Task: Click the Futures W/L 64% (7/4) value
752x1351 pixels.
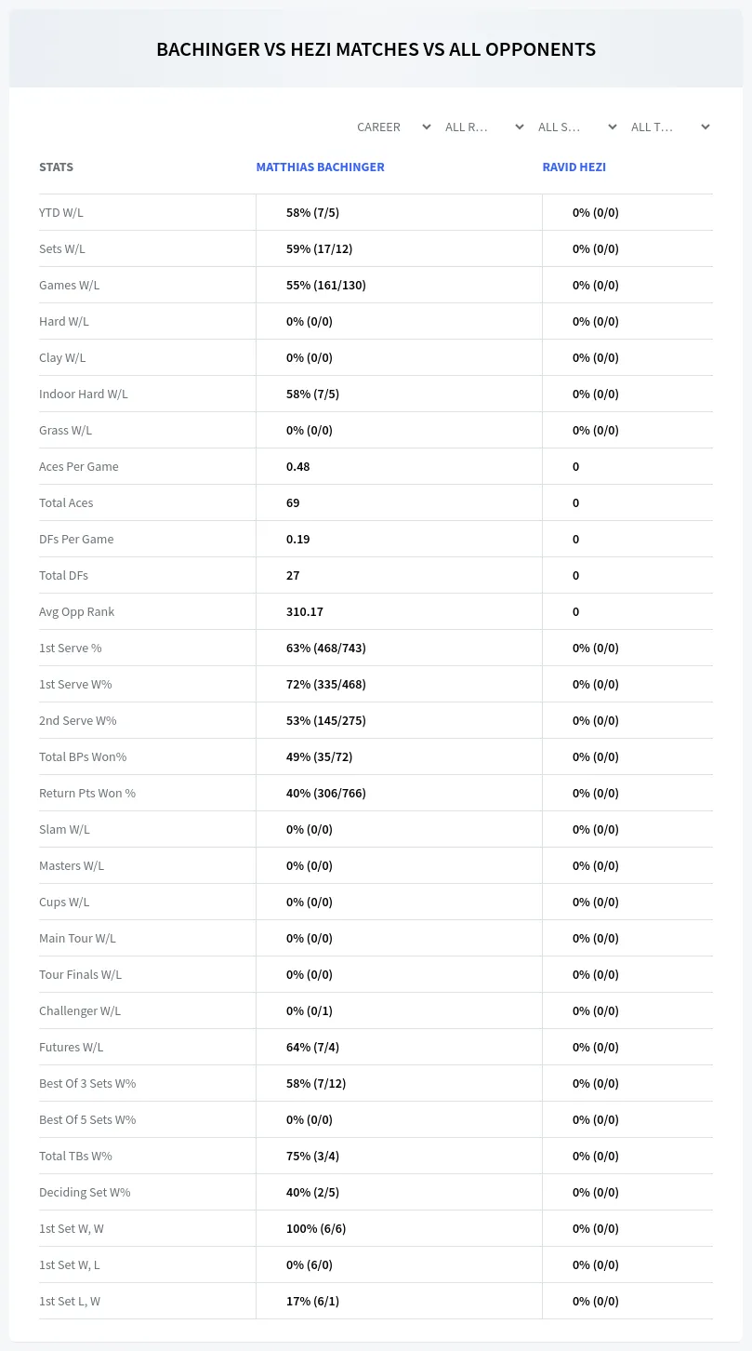Action: 312,1047
